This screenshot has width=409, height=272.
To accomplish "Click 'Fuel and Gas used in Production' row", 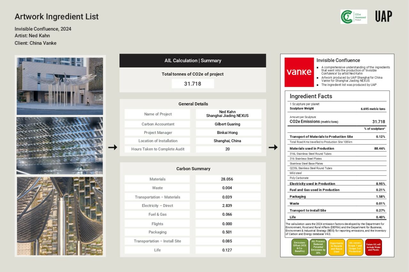I will [337, 190].
